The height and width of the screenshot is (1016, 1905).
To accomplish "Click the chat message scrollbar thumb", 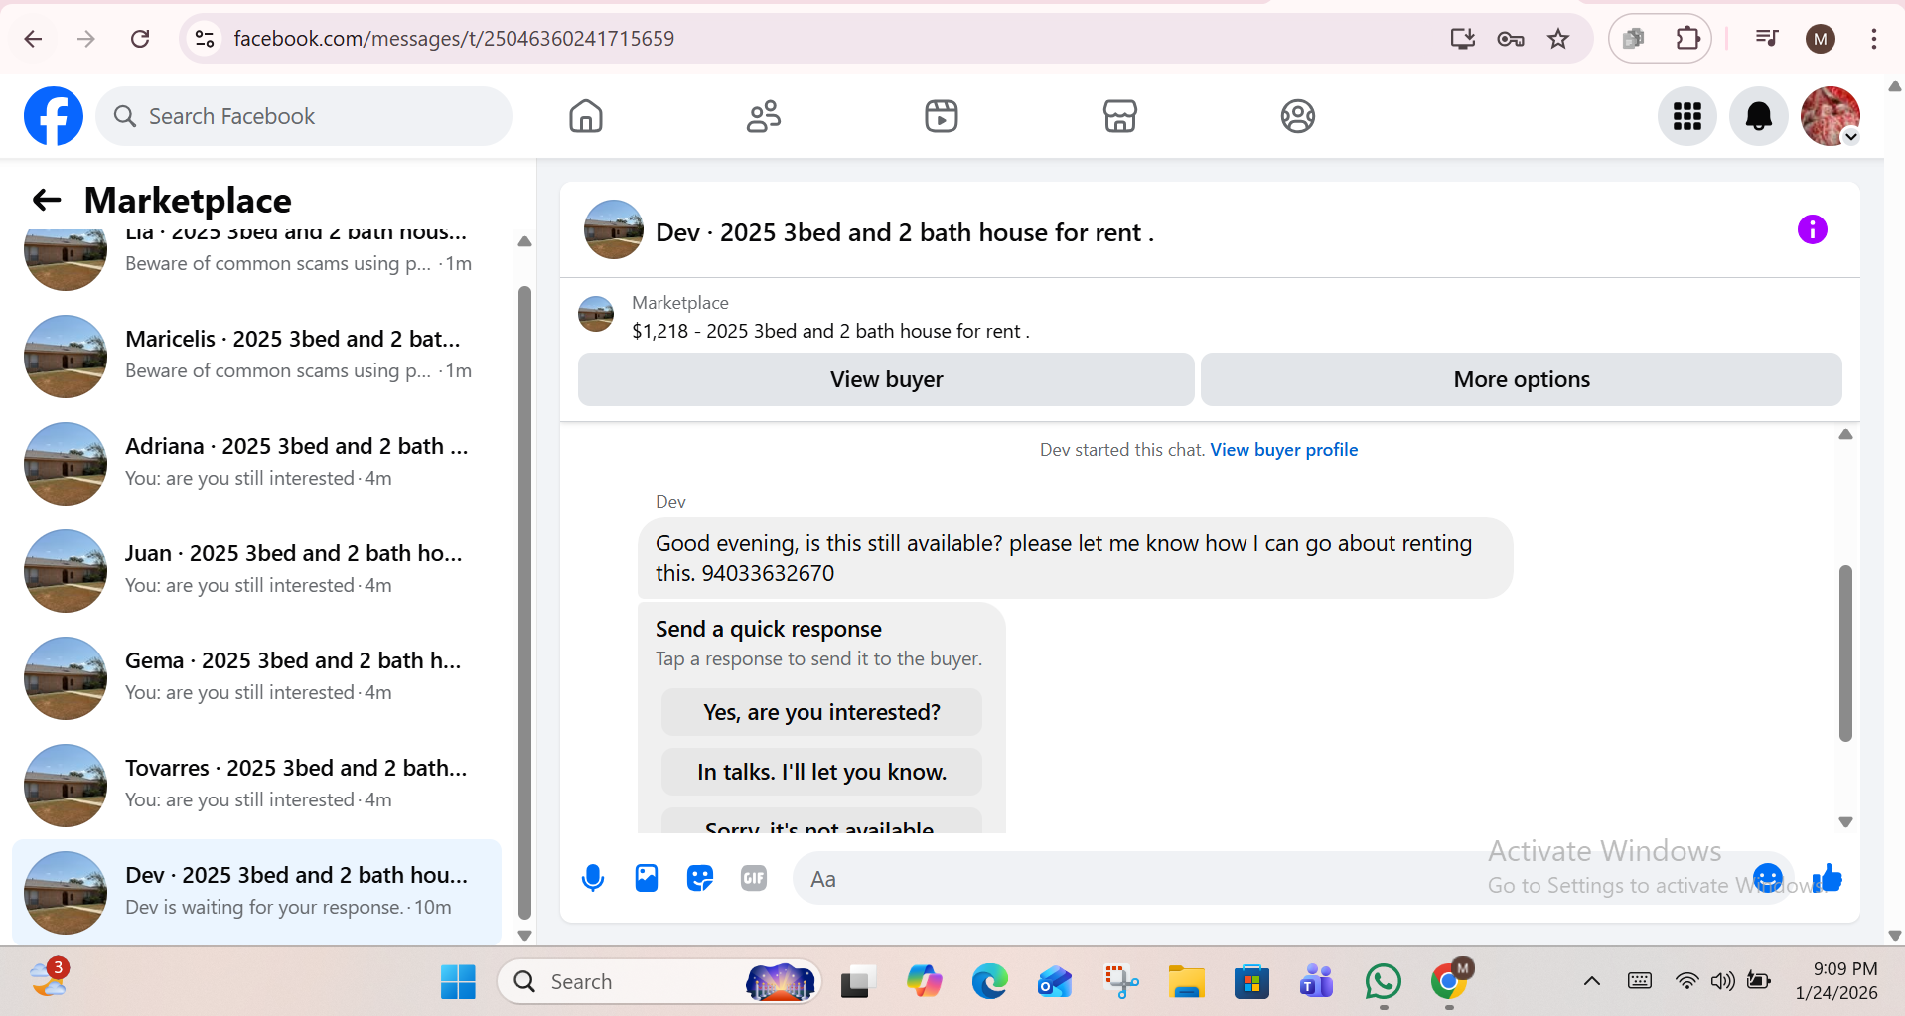I will click(x=1845, y=653).
